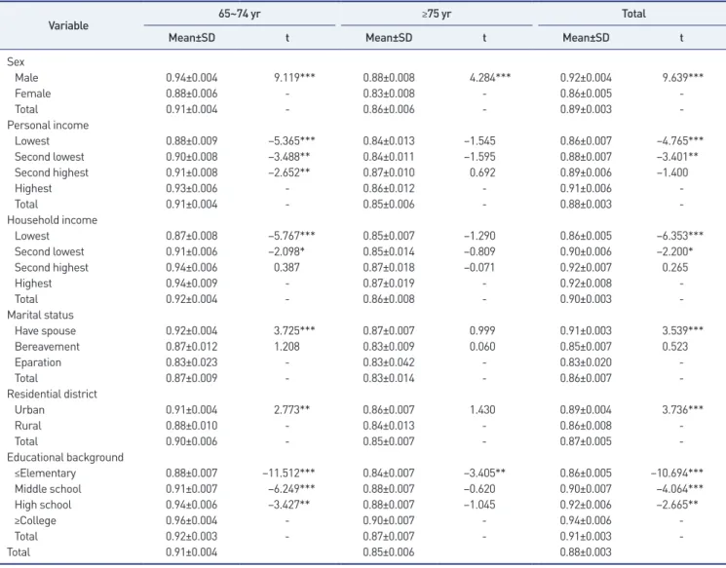
Task: Select the "Bereavement" row label
Action: (47, 347)
